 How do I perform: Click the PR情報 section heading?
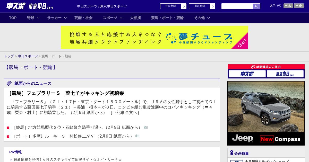15,152
